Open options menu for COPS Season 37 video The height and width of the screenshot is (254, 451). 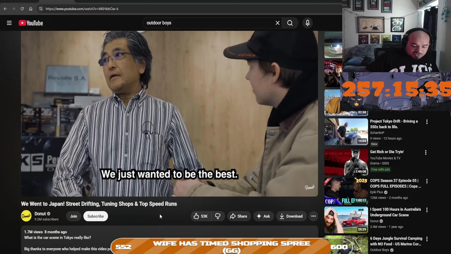click(427, 181)
